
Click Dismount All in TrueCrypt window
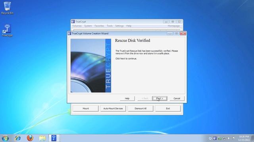coord(140,108)
